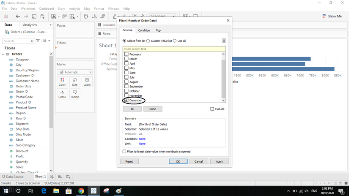Open the filter dialog list options menu icon
Viewport: 349px width, 196px height.
click(224, 41)
